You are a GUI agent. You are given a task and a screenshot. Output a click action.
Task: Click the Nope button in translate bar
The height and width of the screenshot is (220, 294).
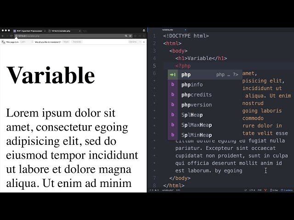tap(66, 42)
